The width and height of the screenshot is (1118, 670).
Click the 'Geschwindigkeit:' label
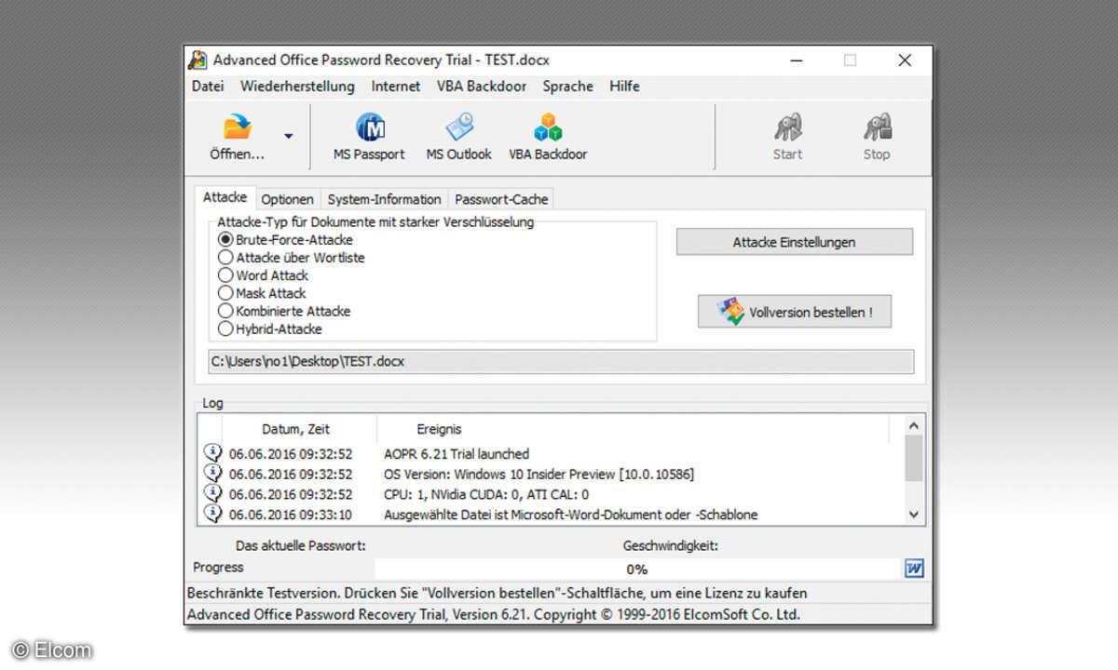670,545
